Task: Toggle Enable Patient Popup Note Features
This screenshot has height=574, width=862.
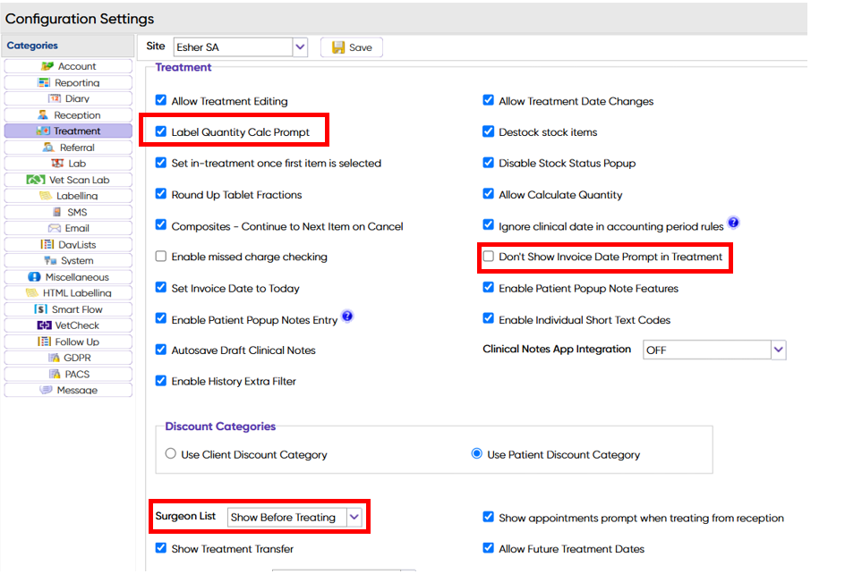Action: click(488, 287)
